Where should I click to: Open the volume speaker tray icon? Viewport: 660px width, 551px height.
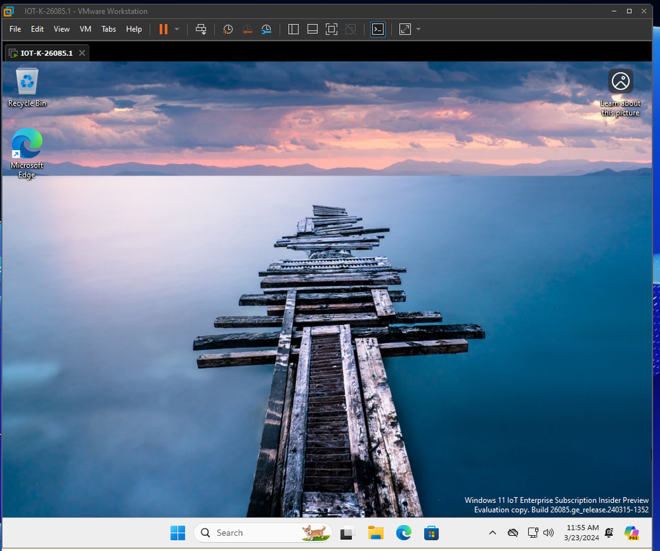coord(548,533)
